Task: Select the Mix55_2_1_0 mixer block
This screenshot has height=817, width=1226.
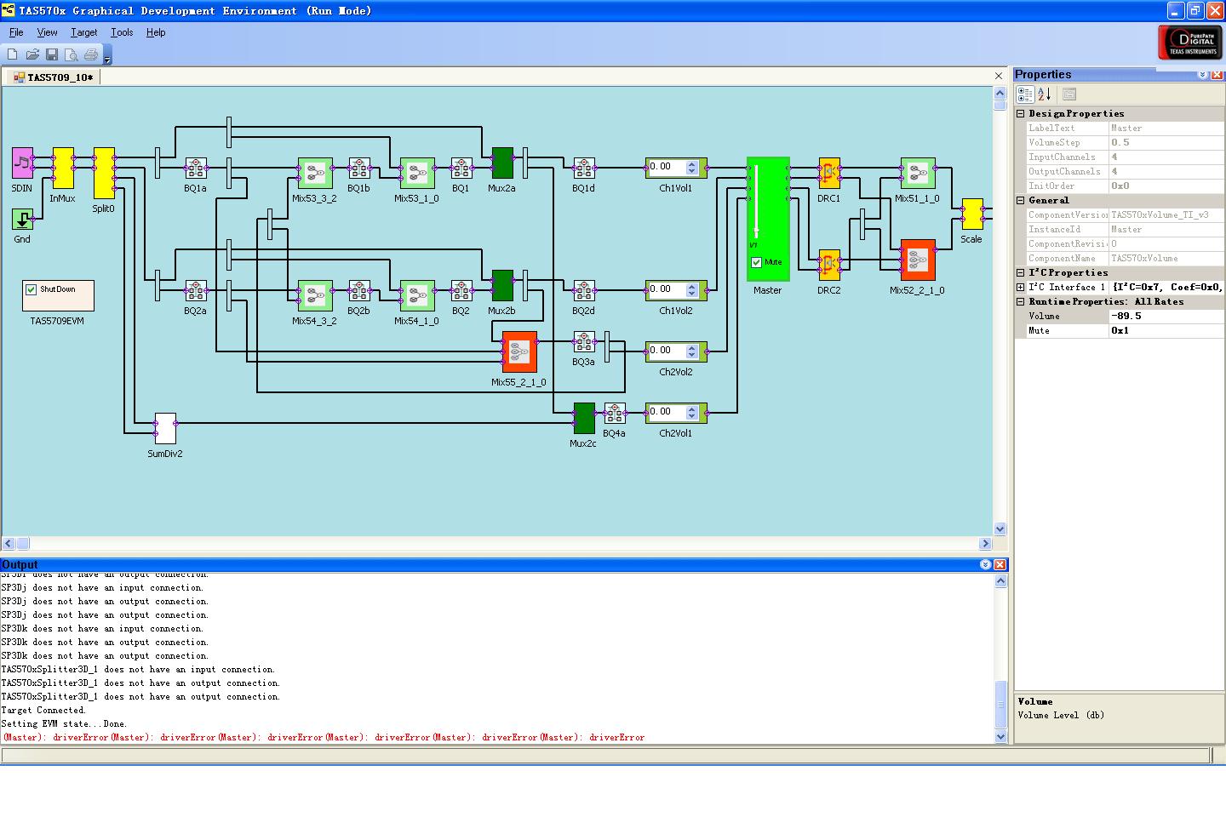Action: click(x=521, y=351)
